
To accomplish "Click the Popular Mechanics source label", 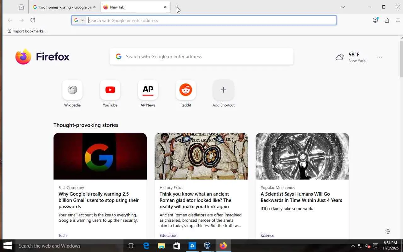I will [x=278, y=187].
